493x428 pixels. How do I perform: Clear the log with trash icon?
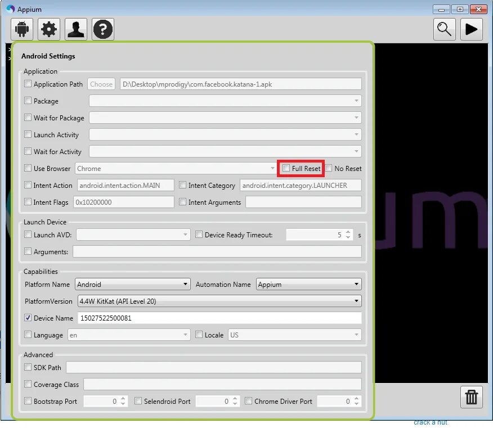[471, 397]
